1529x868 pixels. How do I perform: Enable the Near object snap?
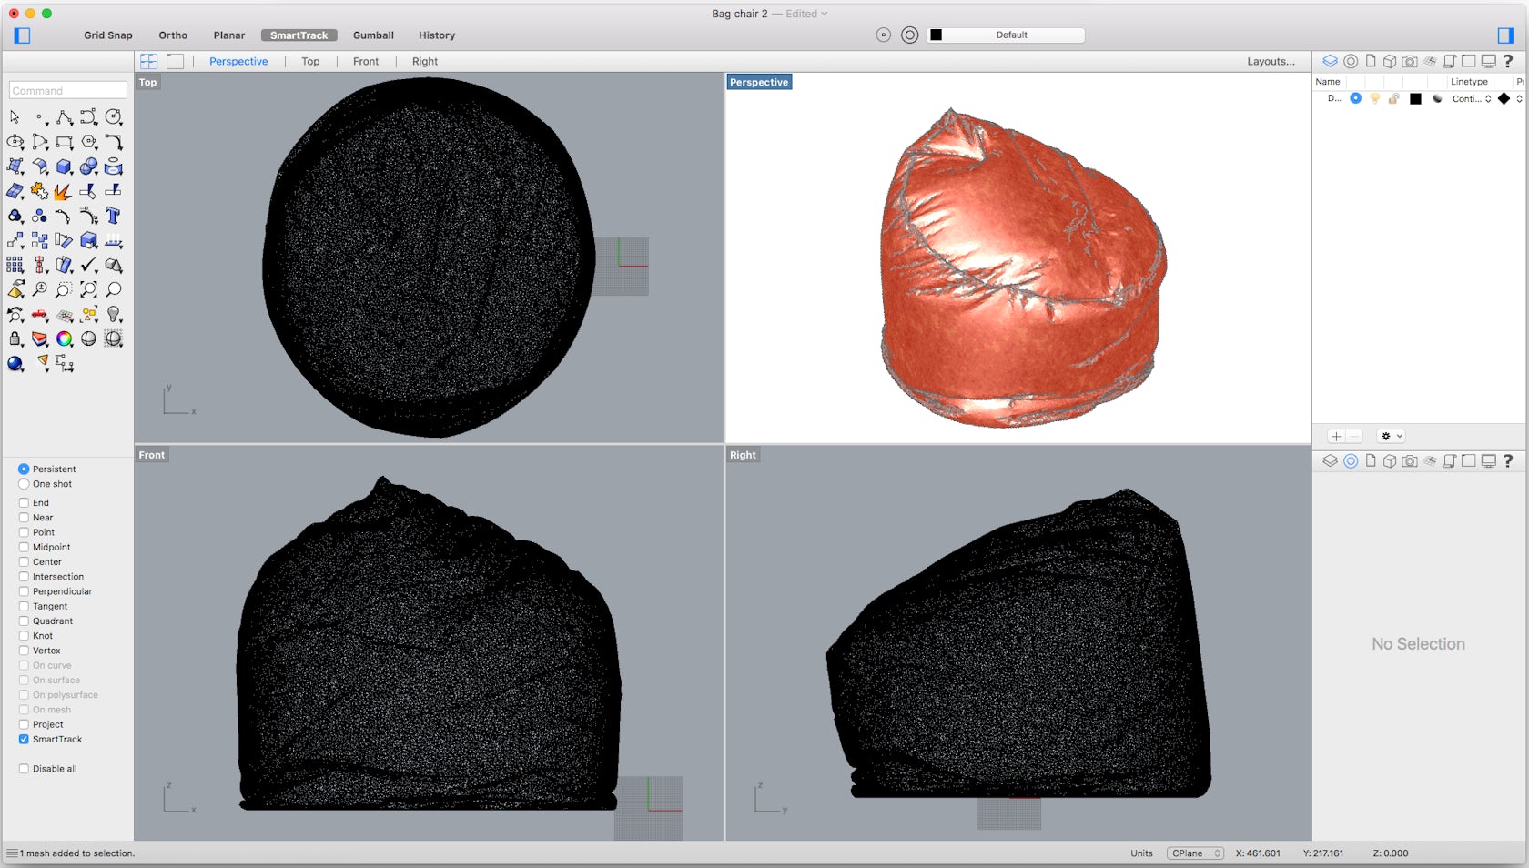click(x=24, y=518)
